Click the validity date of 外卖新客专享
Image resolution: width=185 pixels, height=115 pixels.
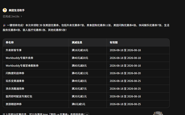coord(125,50)
